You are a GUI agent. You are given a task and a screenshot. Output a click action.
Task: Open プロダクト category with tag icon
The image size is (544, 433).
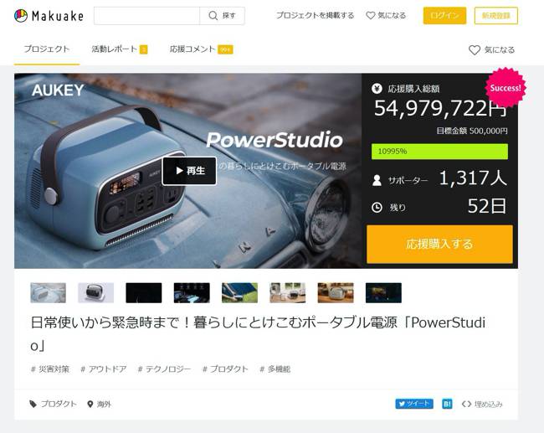[53, 404]
